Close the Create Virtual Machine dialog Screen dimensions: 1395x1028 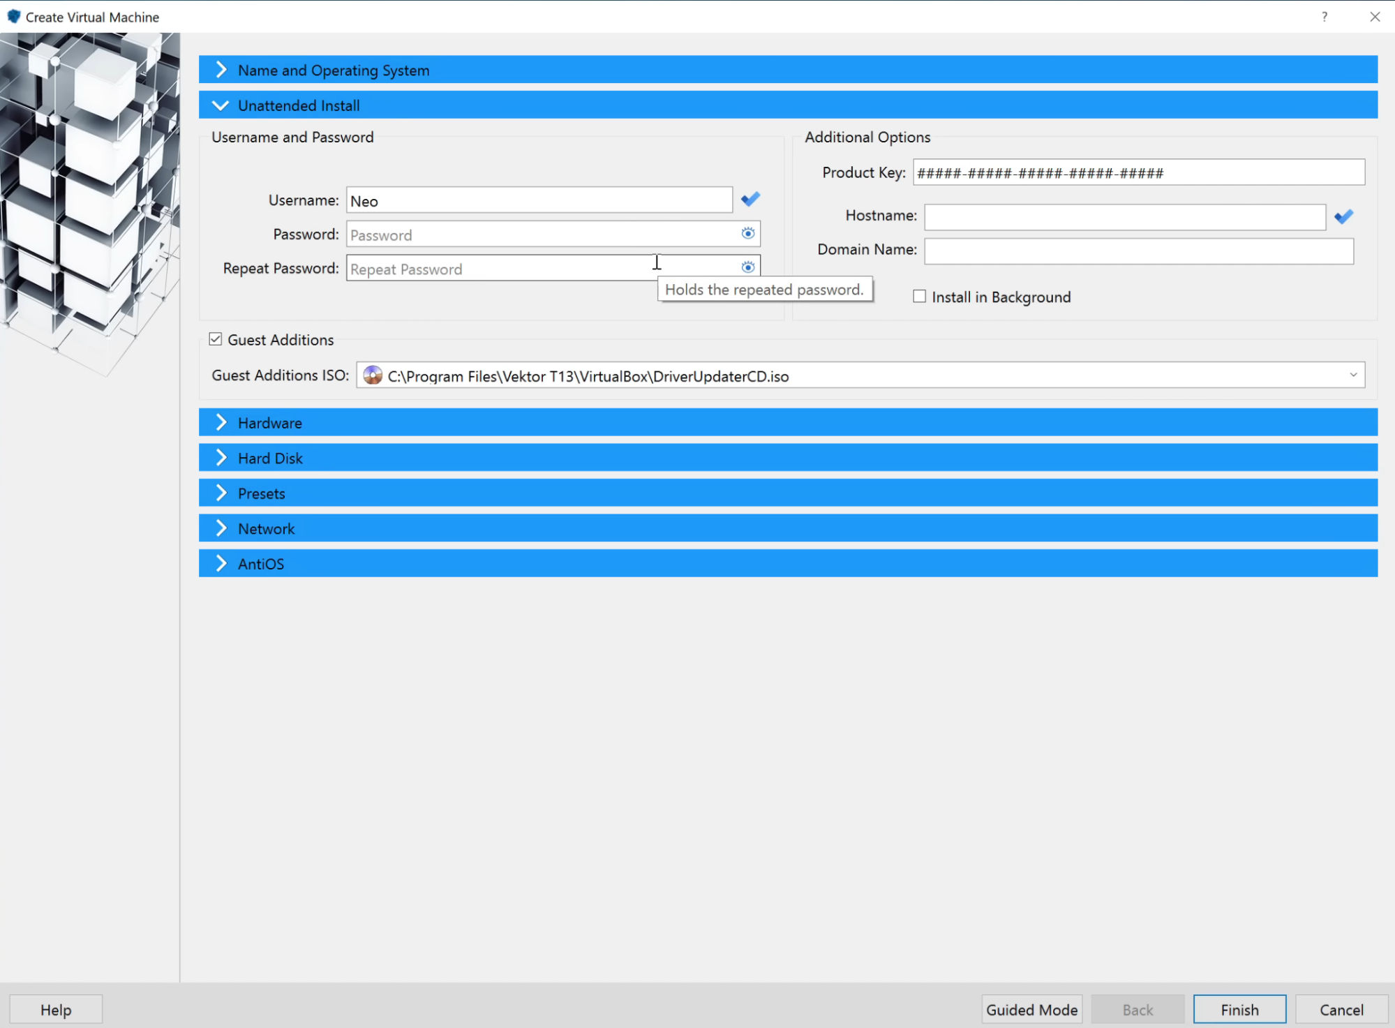click(1375, 17)
